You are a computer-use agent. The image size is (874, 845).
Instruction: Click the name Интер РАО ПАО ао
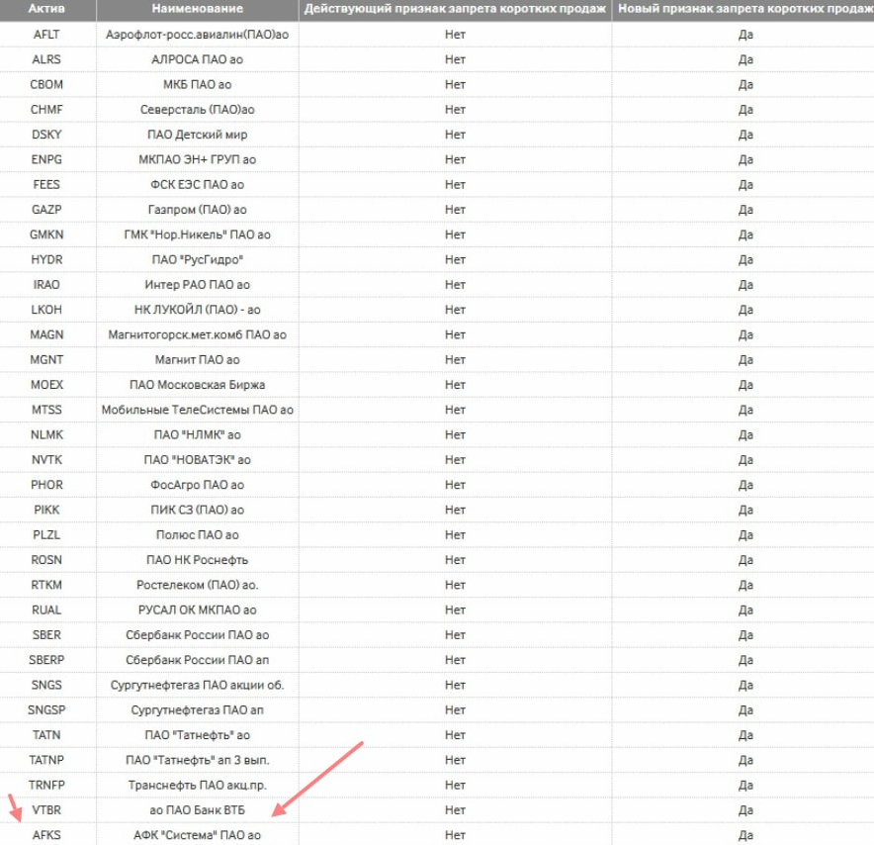(198, 285)
